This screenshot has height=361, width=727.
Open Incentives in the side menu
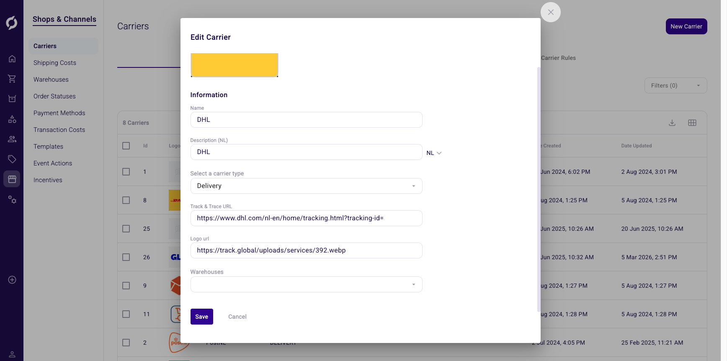[x=48, y=180]
